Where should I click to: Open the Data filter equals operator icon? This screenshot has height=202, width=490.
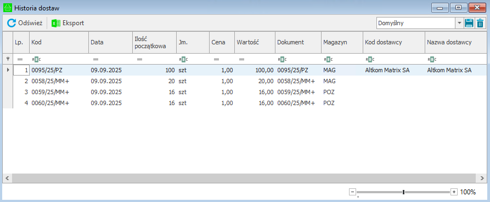pyautogui.click(x=95, y=59)
